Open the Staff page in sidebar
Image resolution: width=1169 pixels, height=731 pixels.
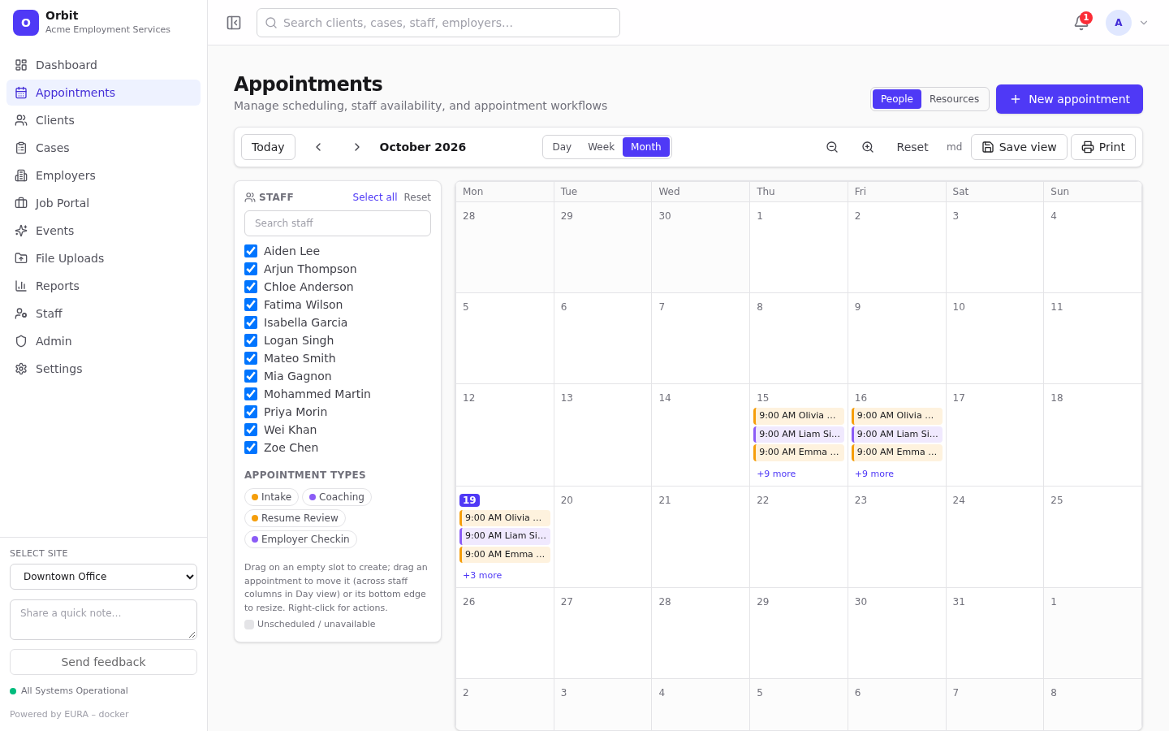click(x=103, y=314)
